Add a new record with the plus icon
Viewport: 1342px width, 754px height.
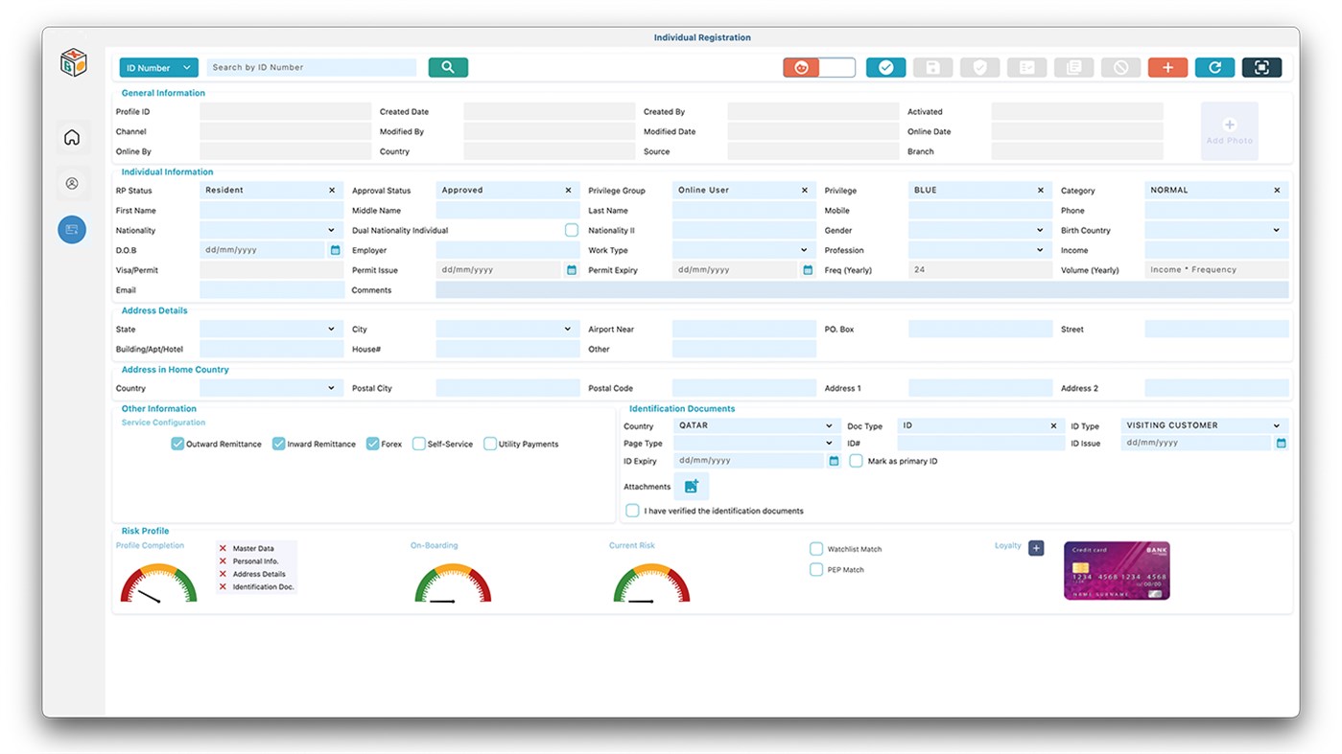[1167, 67]
